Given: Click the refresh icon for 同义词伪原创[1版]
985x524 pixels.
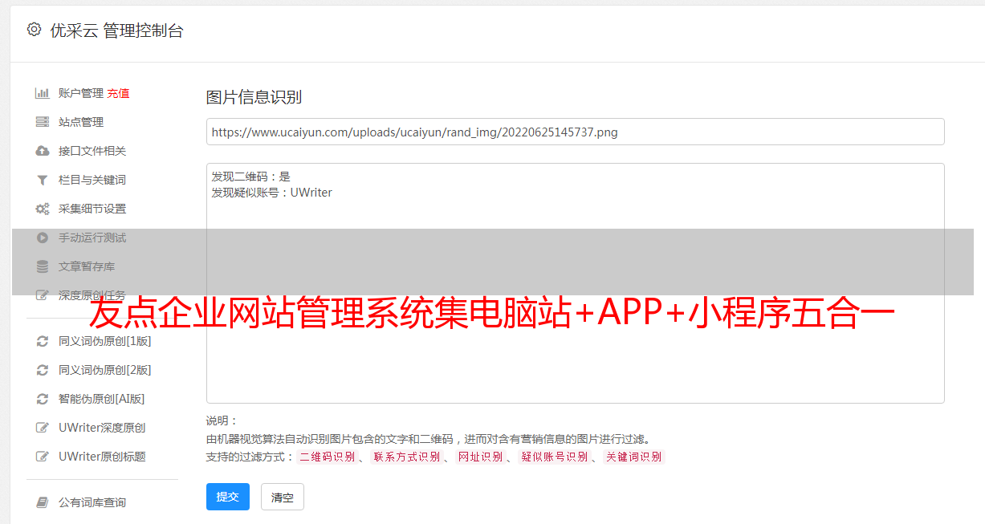Looking at the screenshot, I should coord(43,341).
